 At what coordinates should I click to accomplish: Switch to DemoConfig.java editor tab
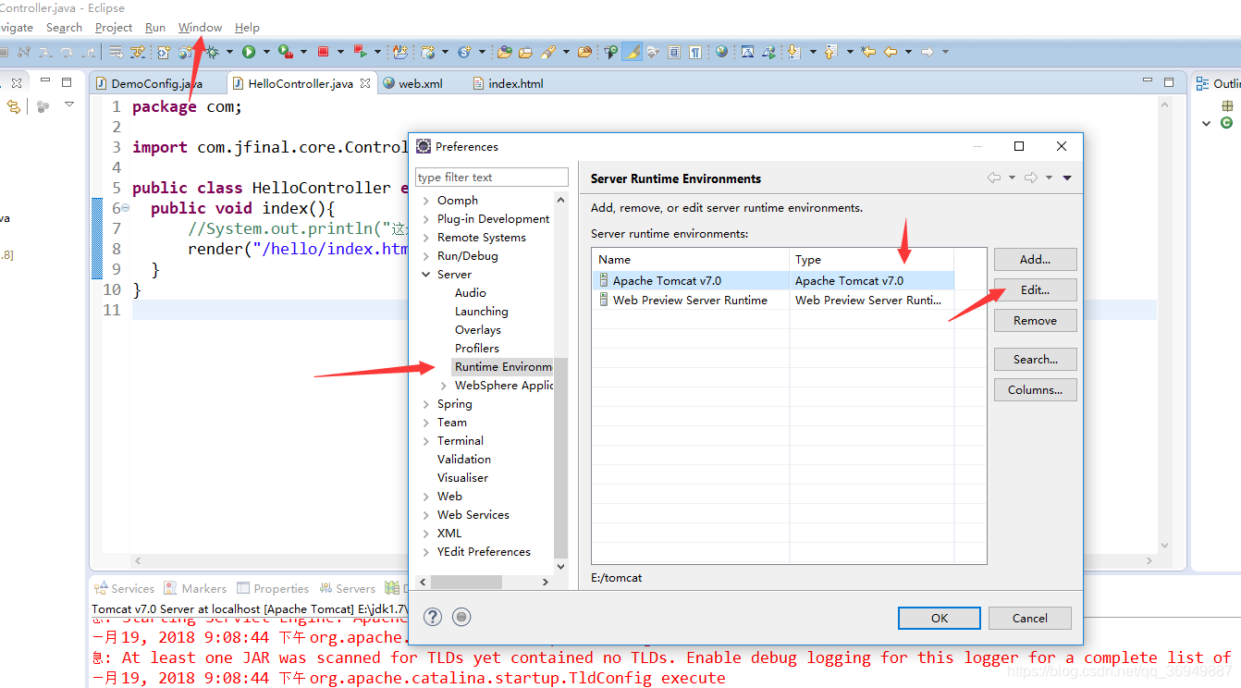point(158,83)
